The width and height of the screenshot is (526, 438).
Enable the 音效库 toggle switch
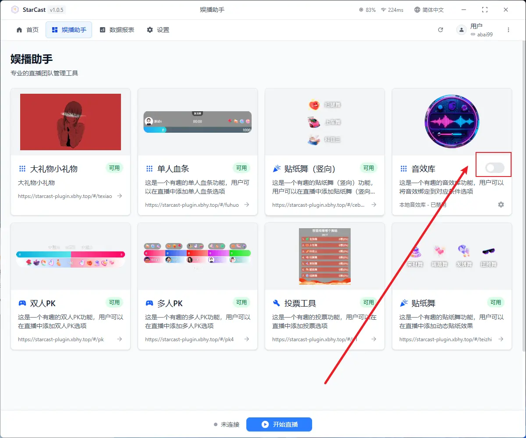click(495, 168)
